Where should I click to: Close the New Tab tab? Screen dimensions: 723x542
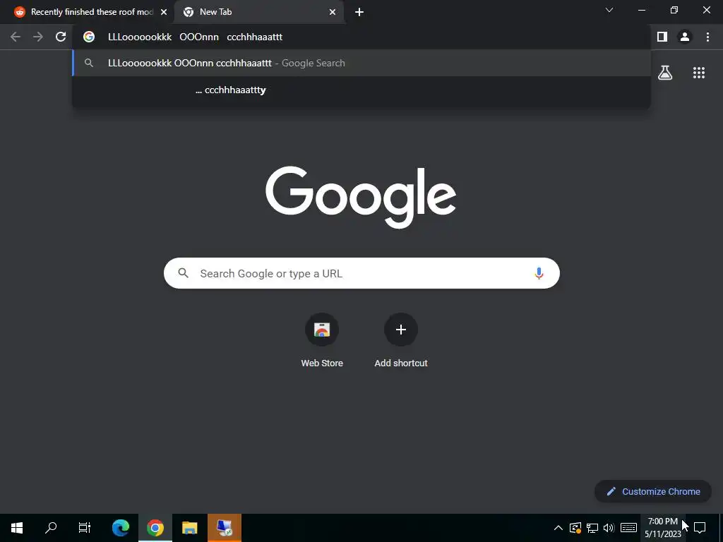333,13
